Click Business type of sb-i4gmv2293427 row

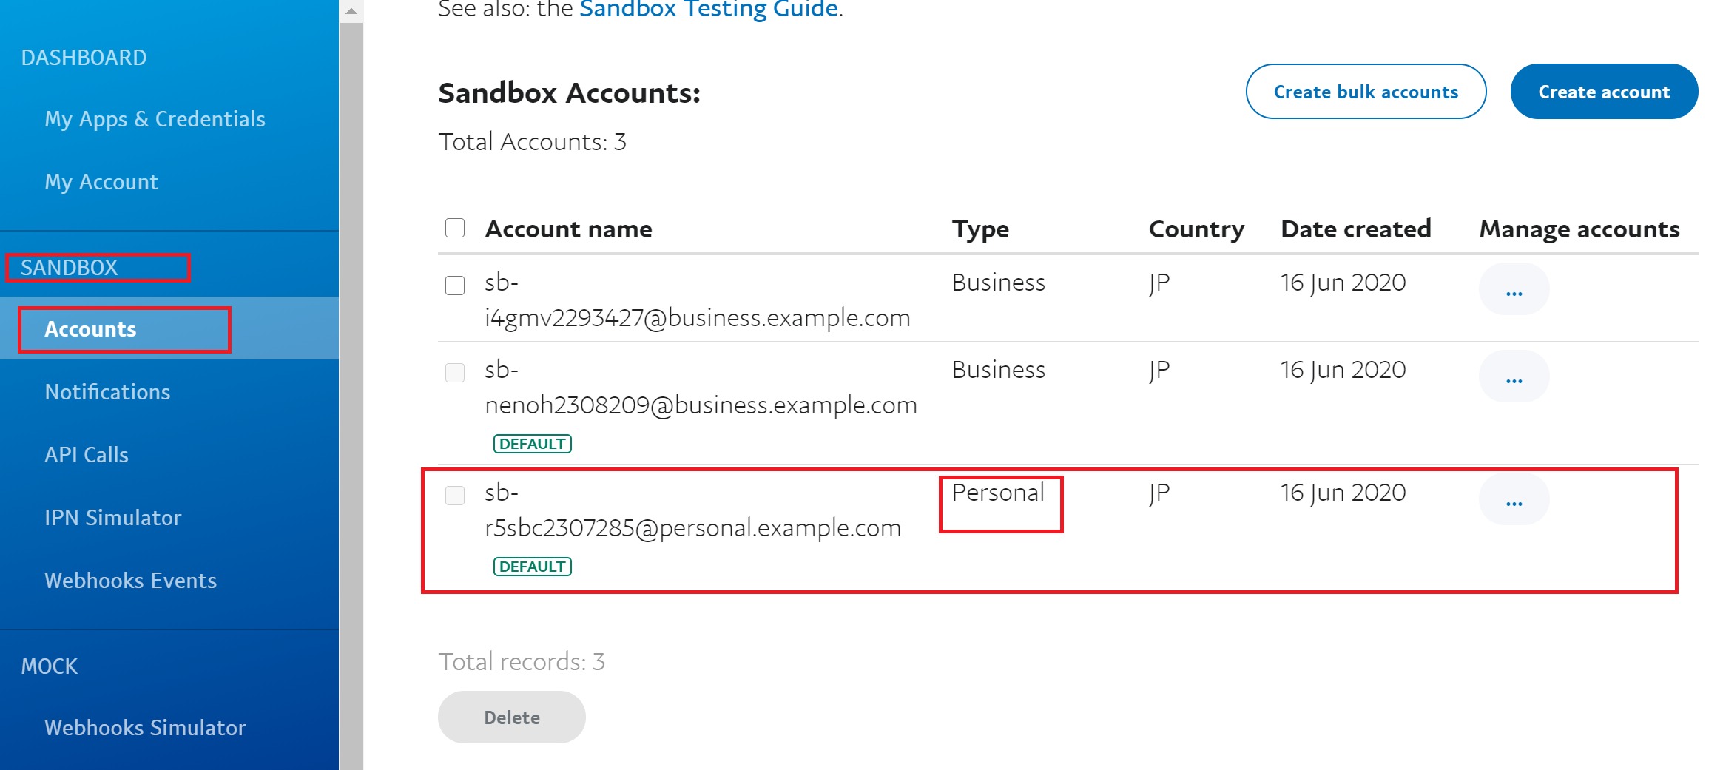click(x=999, y=283)
